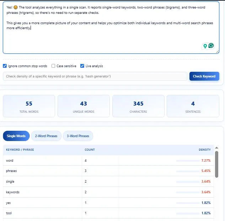Image resolution: width=225 pixels, height=221 pixels.
Task: Click the 5.45% density value
Action: click(x=206, y=171)
